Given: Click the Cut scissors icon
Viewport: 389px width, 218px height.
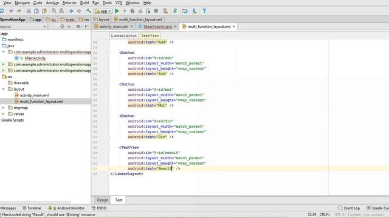Looking at the screenshot, I should (29, 11).
